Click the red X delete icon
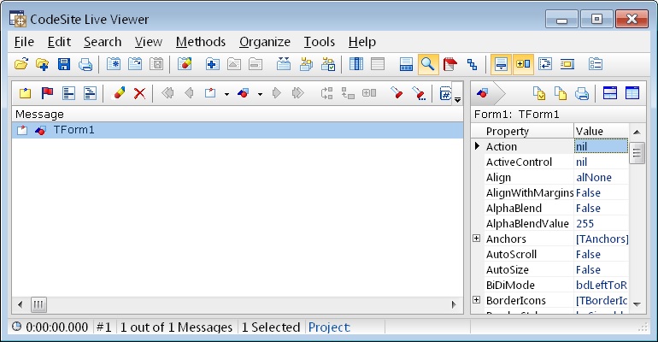Image resolution: width=658 pixels, height=342 pixels. [x=140, y=92]
